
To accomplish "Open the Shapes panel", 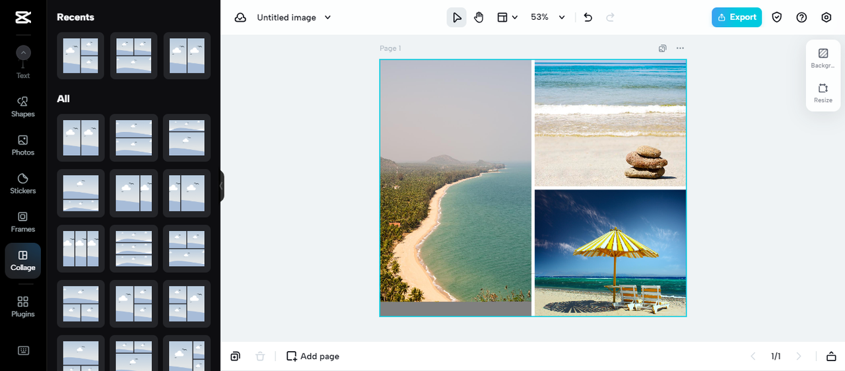I will coord(23,107).
